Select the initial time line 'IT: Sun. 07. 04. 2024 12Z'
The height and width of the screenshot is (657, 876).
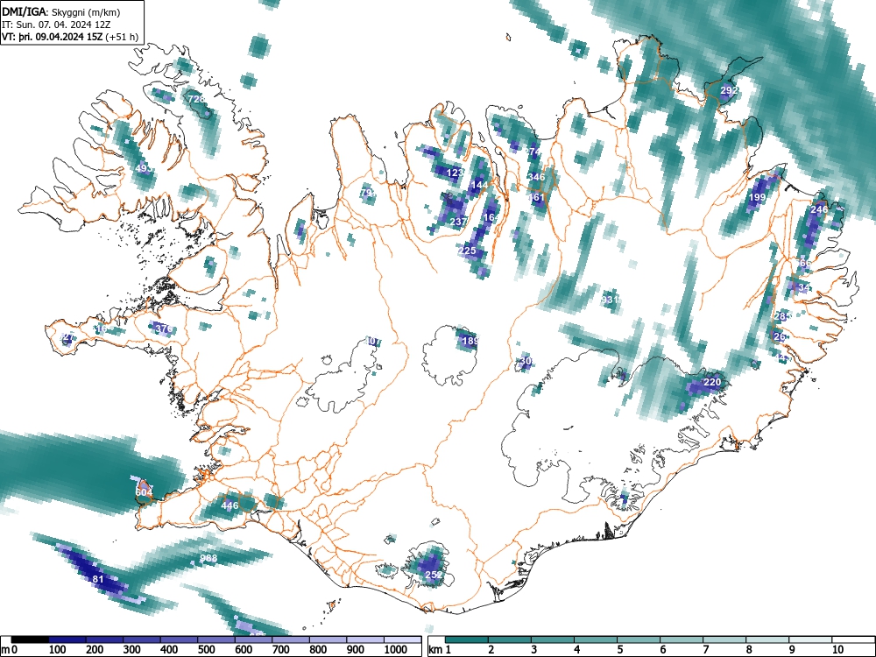point(56,25)
